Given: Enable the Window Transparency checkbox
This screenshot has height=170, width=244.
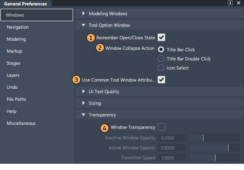Looking at the screenshot, I should (161, 127).
